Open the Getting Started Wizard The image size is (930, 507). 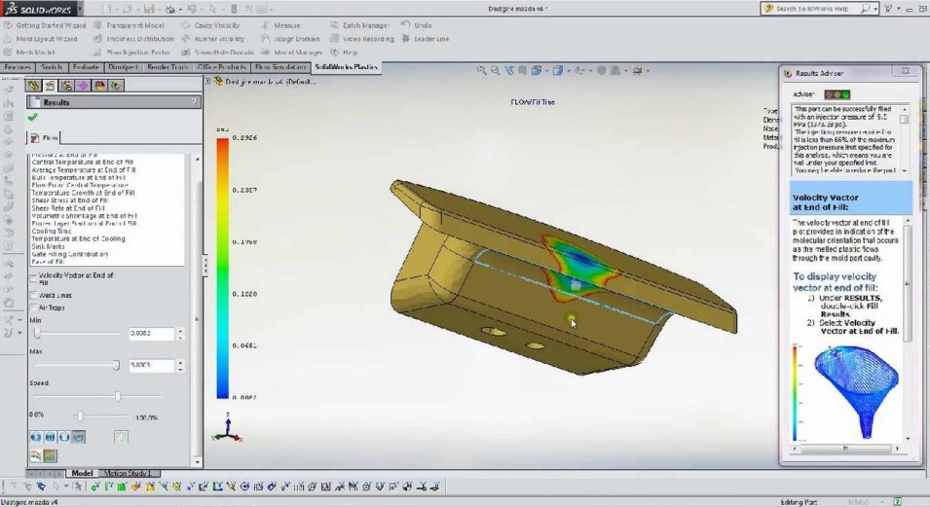click(x=50, y=25)
